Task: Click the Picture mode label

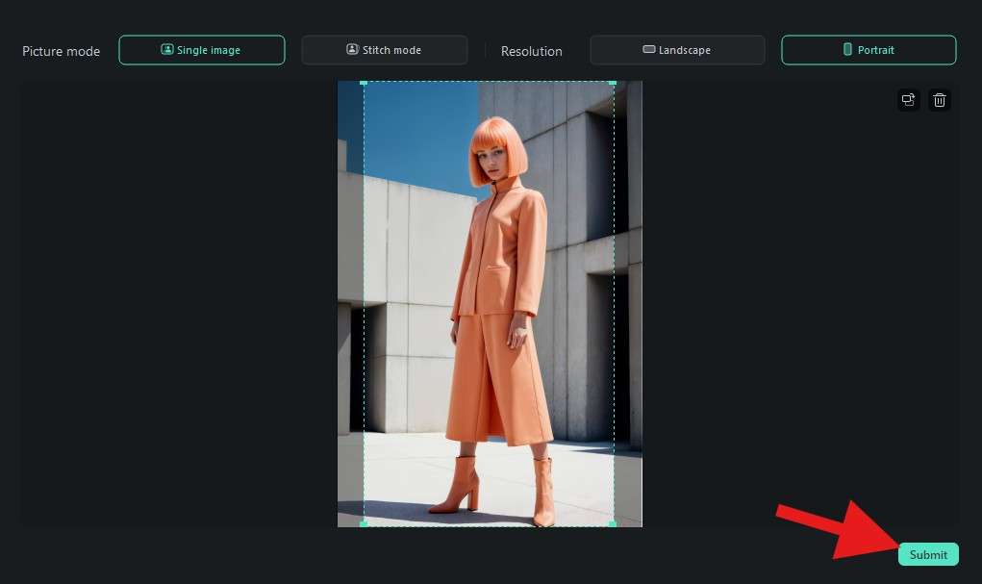Action: (62, 51)
